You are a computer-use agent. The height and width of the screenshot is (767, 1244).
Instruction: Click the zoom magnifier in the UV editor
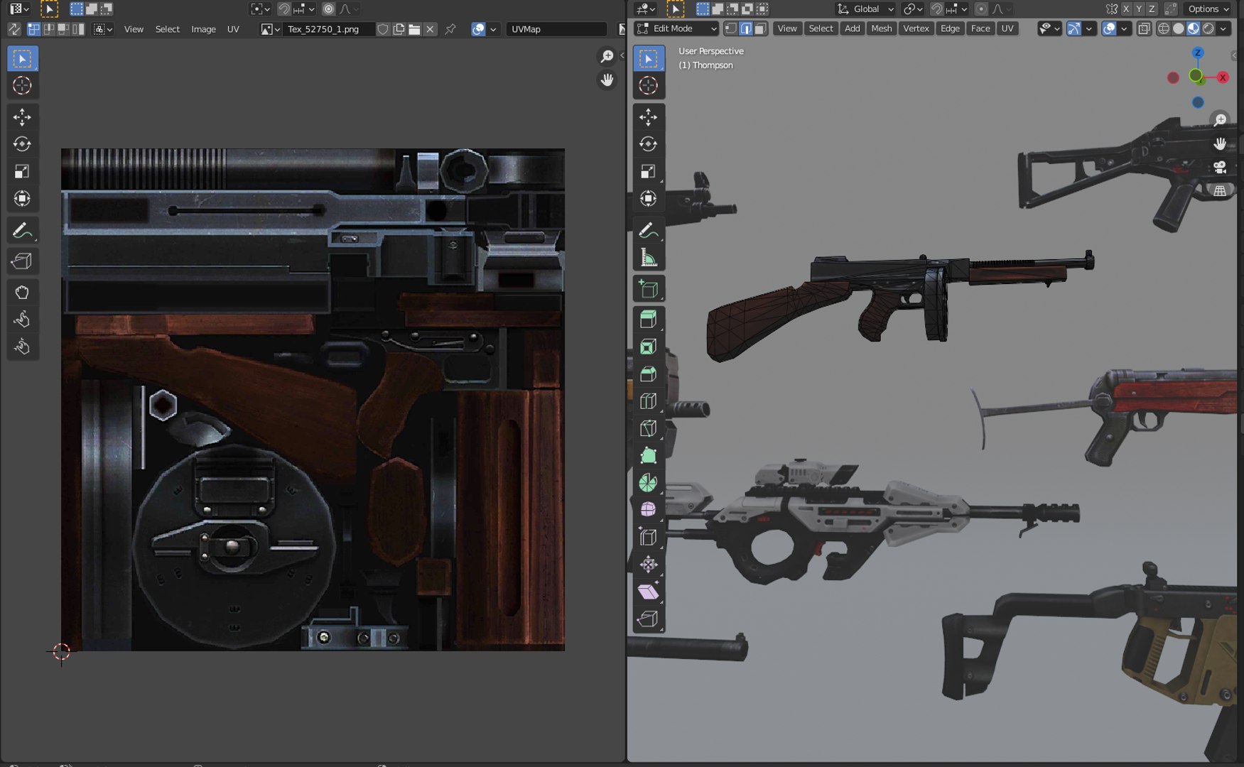(607, 56)
